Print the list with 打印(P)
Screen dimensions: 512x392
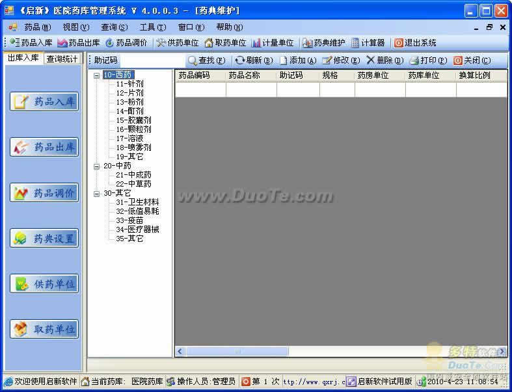coord(429,60)
